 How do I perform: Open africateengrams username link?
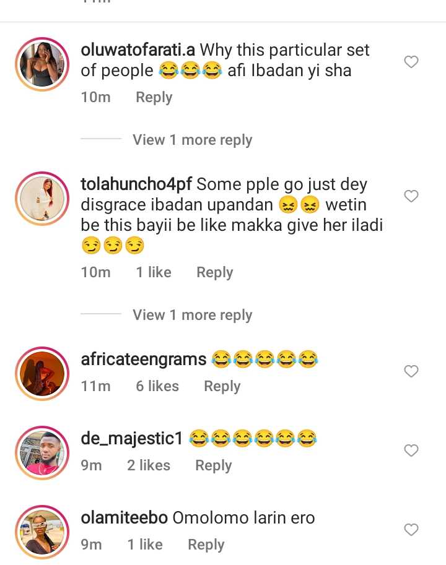[x=144, y=359]
